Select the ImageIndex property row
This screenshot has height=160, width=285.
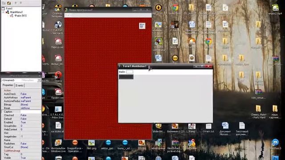21,136
